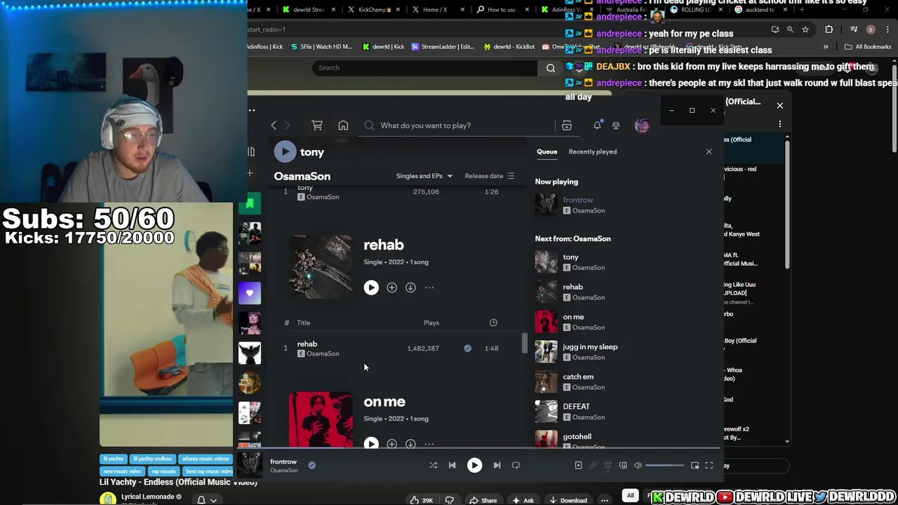The height and width of the screenshot is (505, 898).
Task: Share the YouTube video
Action: coord(483,500)
